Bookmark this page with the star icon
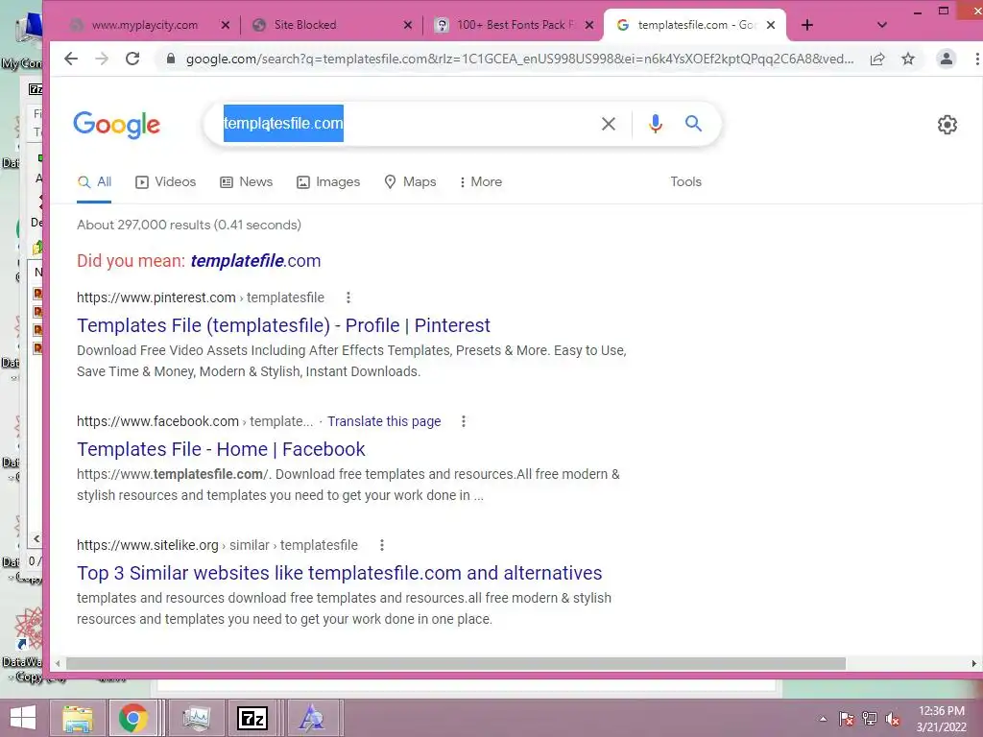The image size is (983, 737). pos(908,59)
